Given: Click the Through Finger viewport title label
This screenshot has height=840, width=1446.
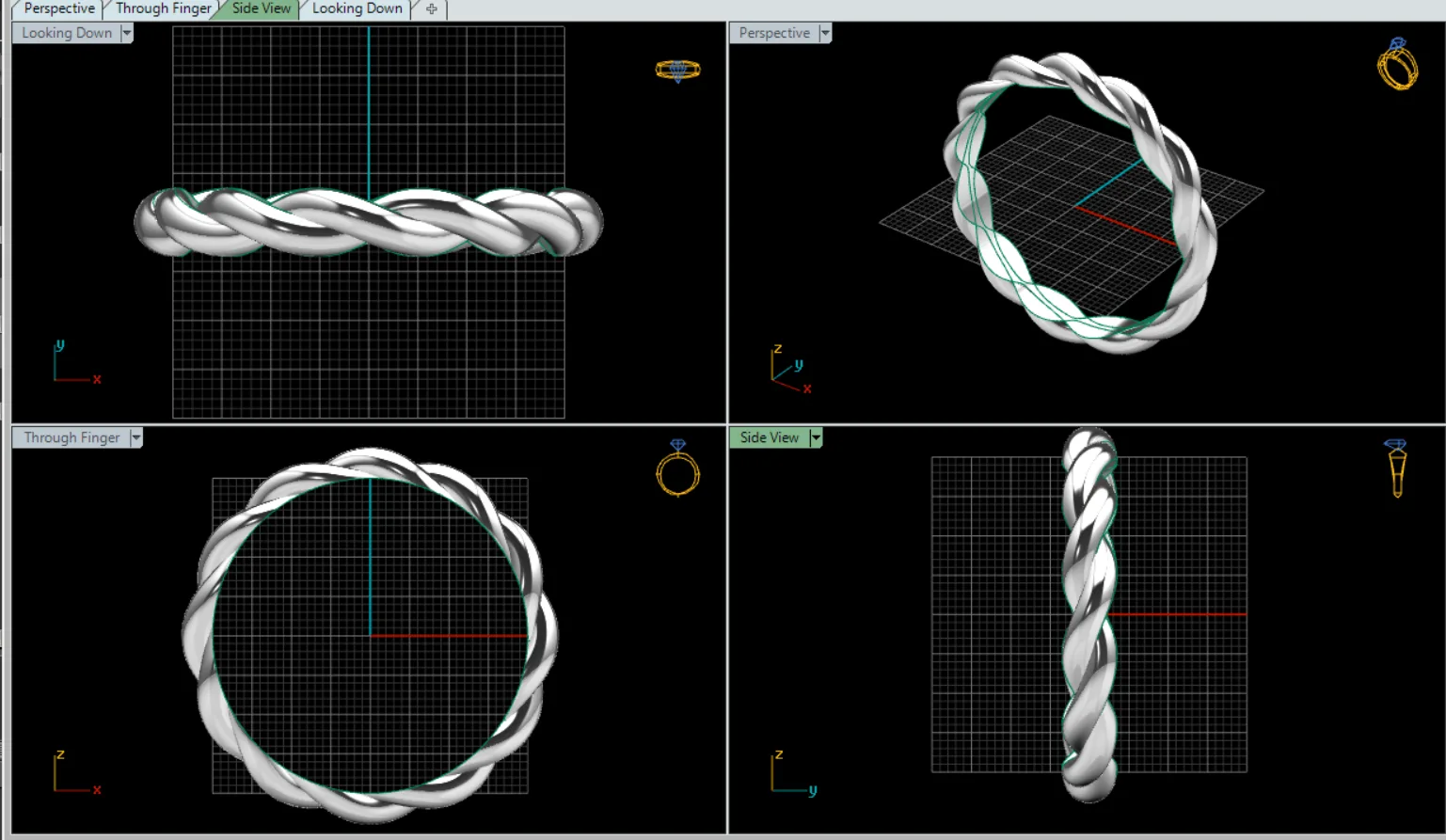Looking at the screenshot, I should 72,437.
